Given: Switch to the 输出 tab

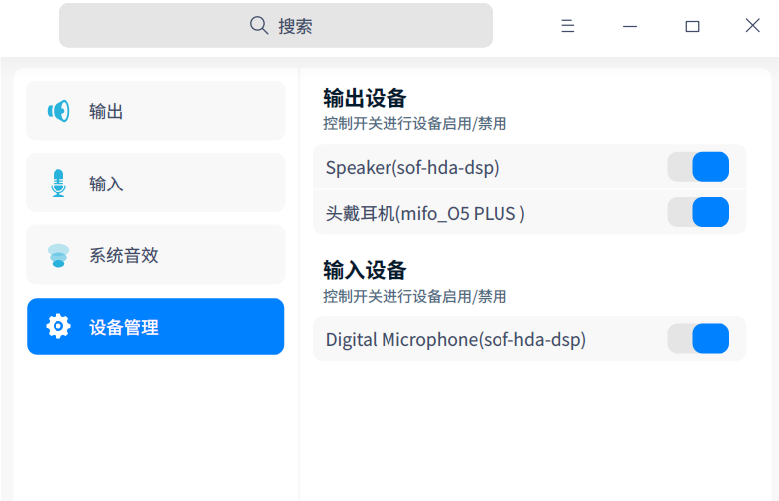Looking at the screenshot, I should click(156, 111).
